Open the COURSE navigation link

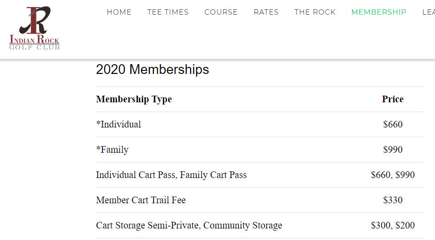[x=221, y=12]
